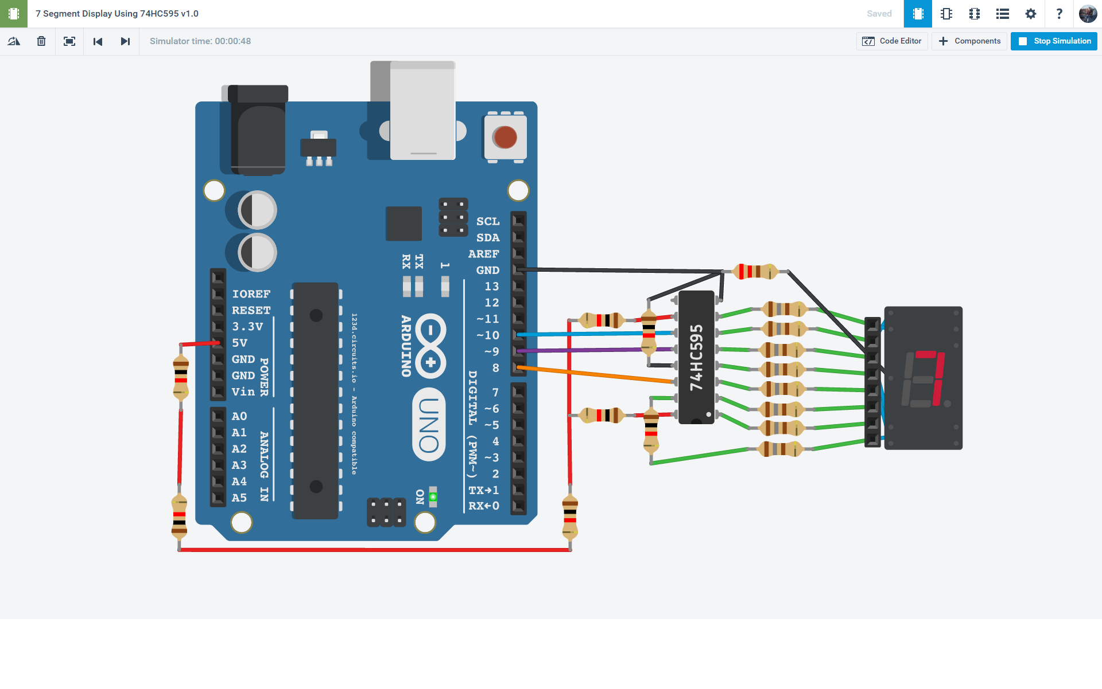The width and height of the screenshot is (1102, 689).
Task: Click the Arduino red reset button
Action: (x=505, y=138)
